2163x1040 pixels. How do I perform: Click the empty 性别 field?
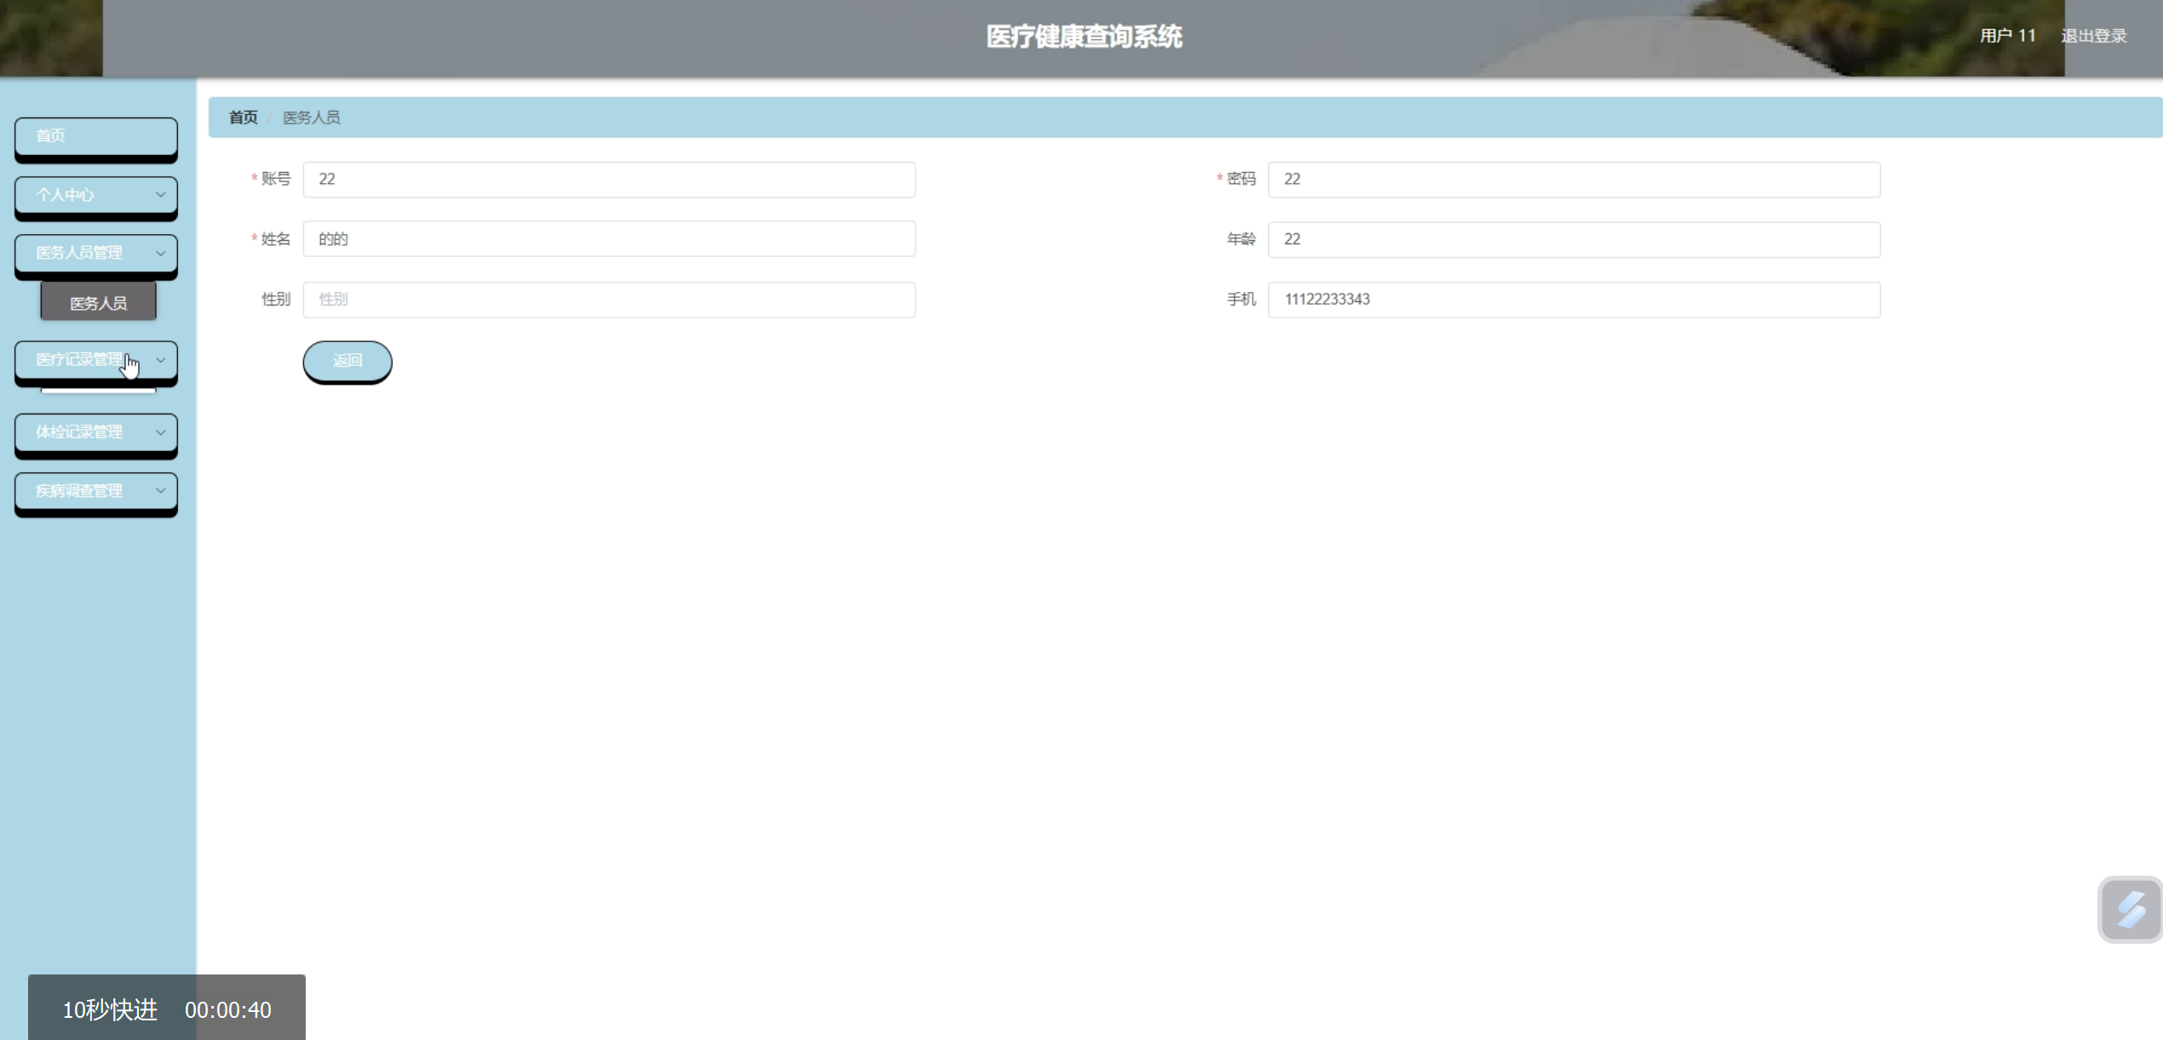[x=608, y=300]
